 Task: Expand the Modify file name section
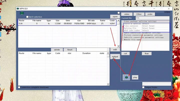122,40
